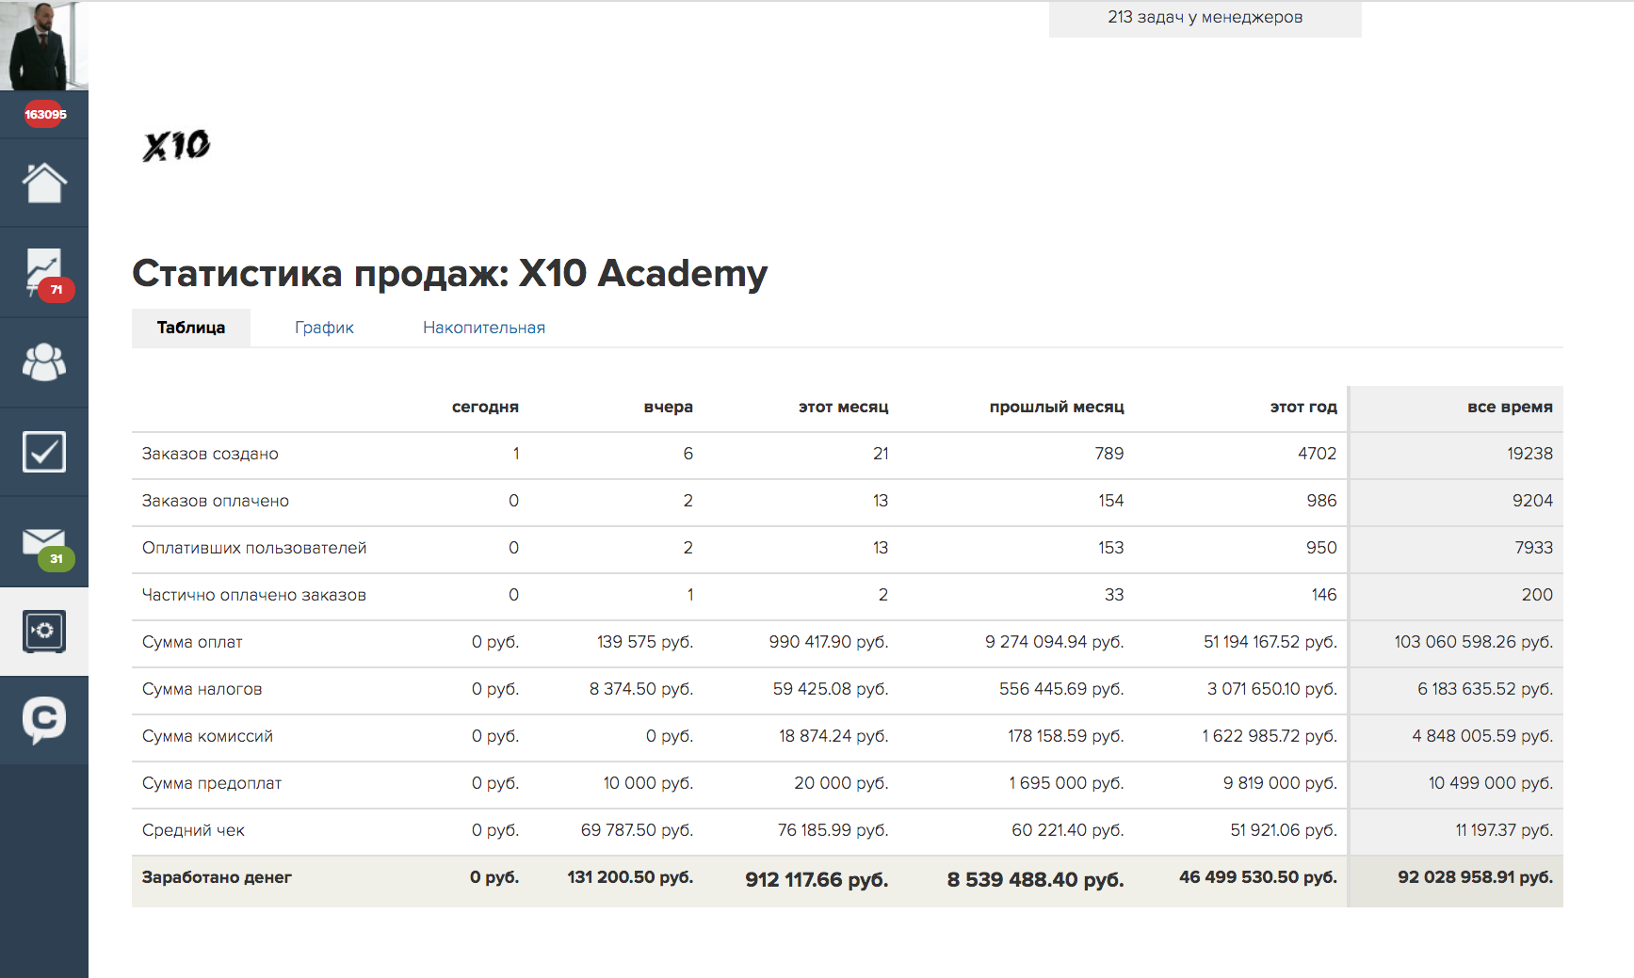Click the 18 874.24 руб. commission value
The image size is (1634, 978).
tap(833, 736)
